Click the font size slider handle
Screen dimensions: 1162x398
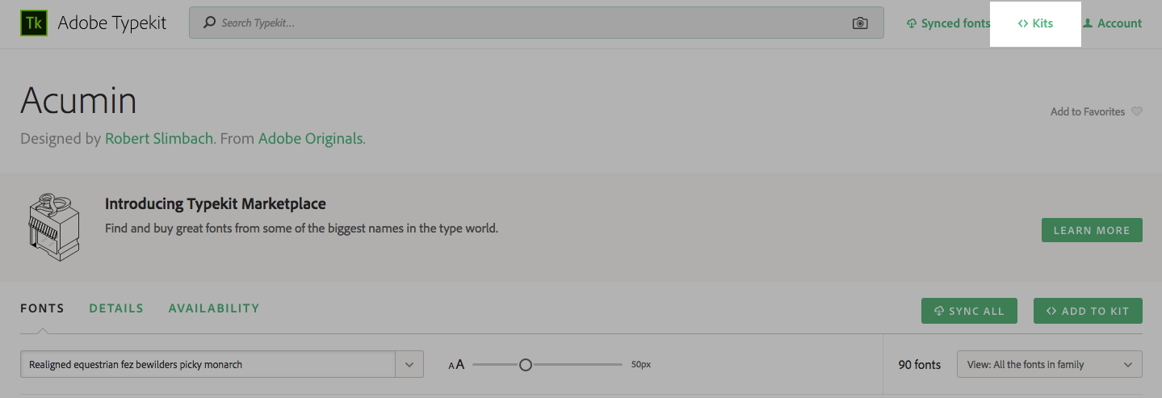(526, 365)
